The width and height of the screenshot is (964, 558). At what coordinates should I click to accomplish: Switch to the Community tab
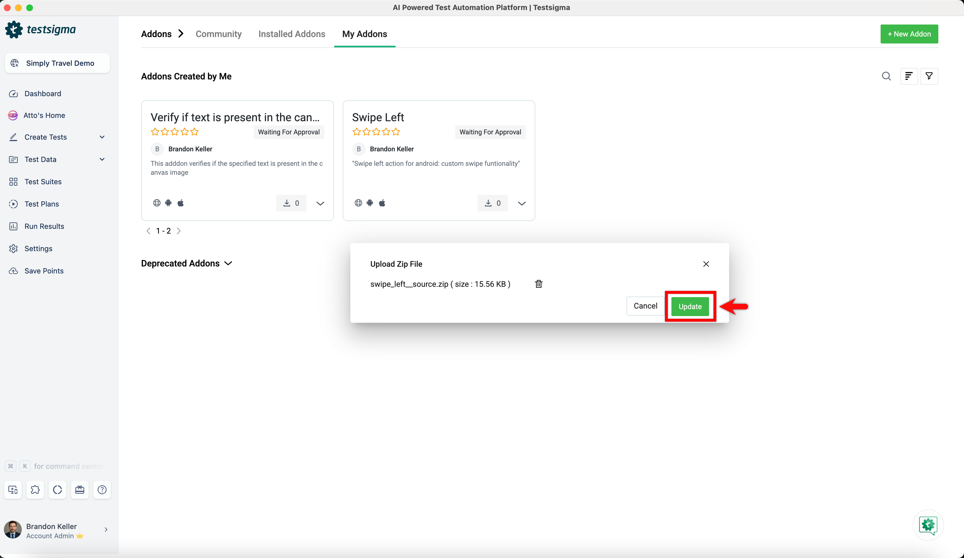click(218, 34)
